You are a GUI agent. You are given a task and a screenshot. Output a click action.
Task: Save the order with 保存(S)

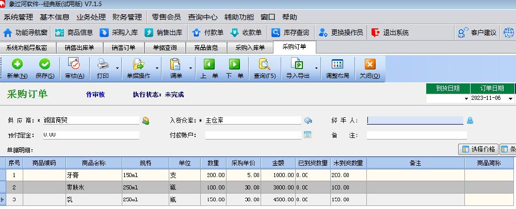pos(45,68)
